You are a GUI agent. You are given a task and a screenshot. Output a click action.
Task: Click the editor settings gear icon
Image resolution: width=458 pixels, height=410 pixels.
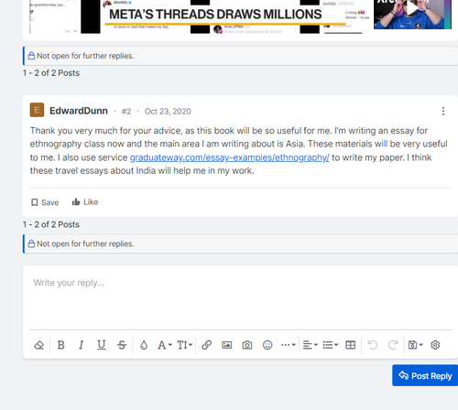pyautogui.click(x=435, y=345)
